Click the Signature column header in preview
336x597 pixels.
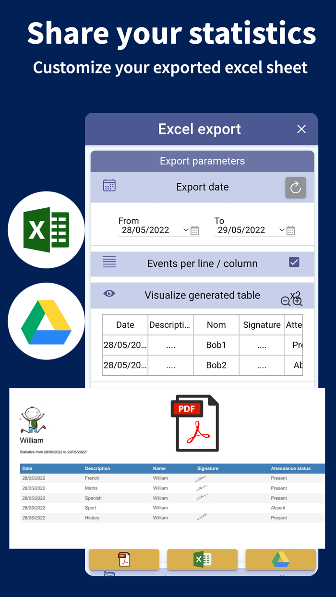(262, 325)
